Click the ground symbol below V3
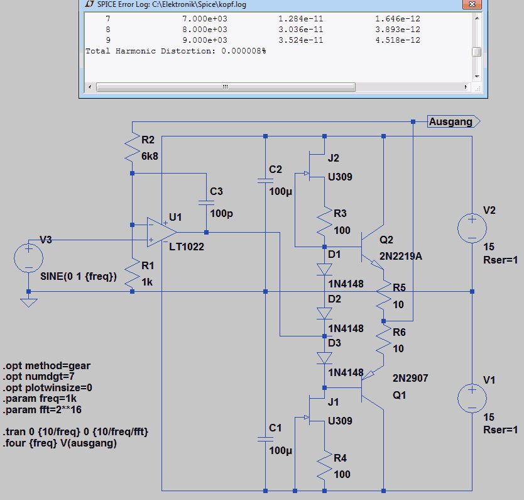The width and height of the screenshot is (524, 500). coord(28,303)
